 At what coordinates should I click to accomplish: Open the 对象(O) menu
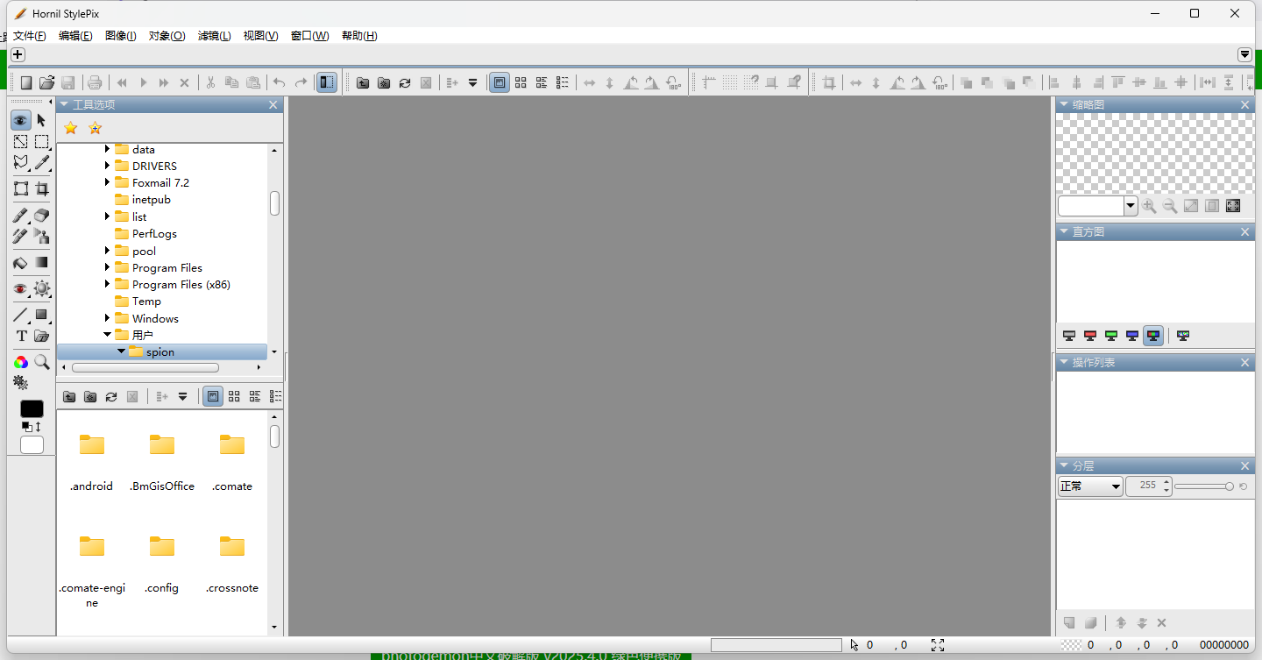[x=167, y=36]
